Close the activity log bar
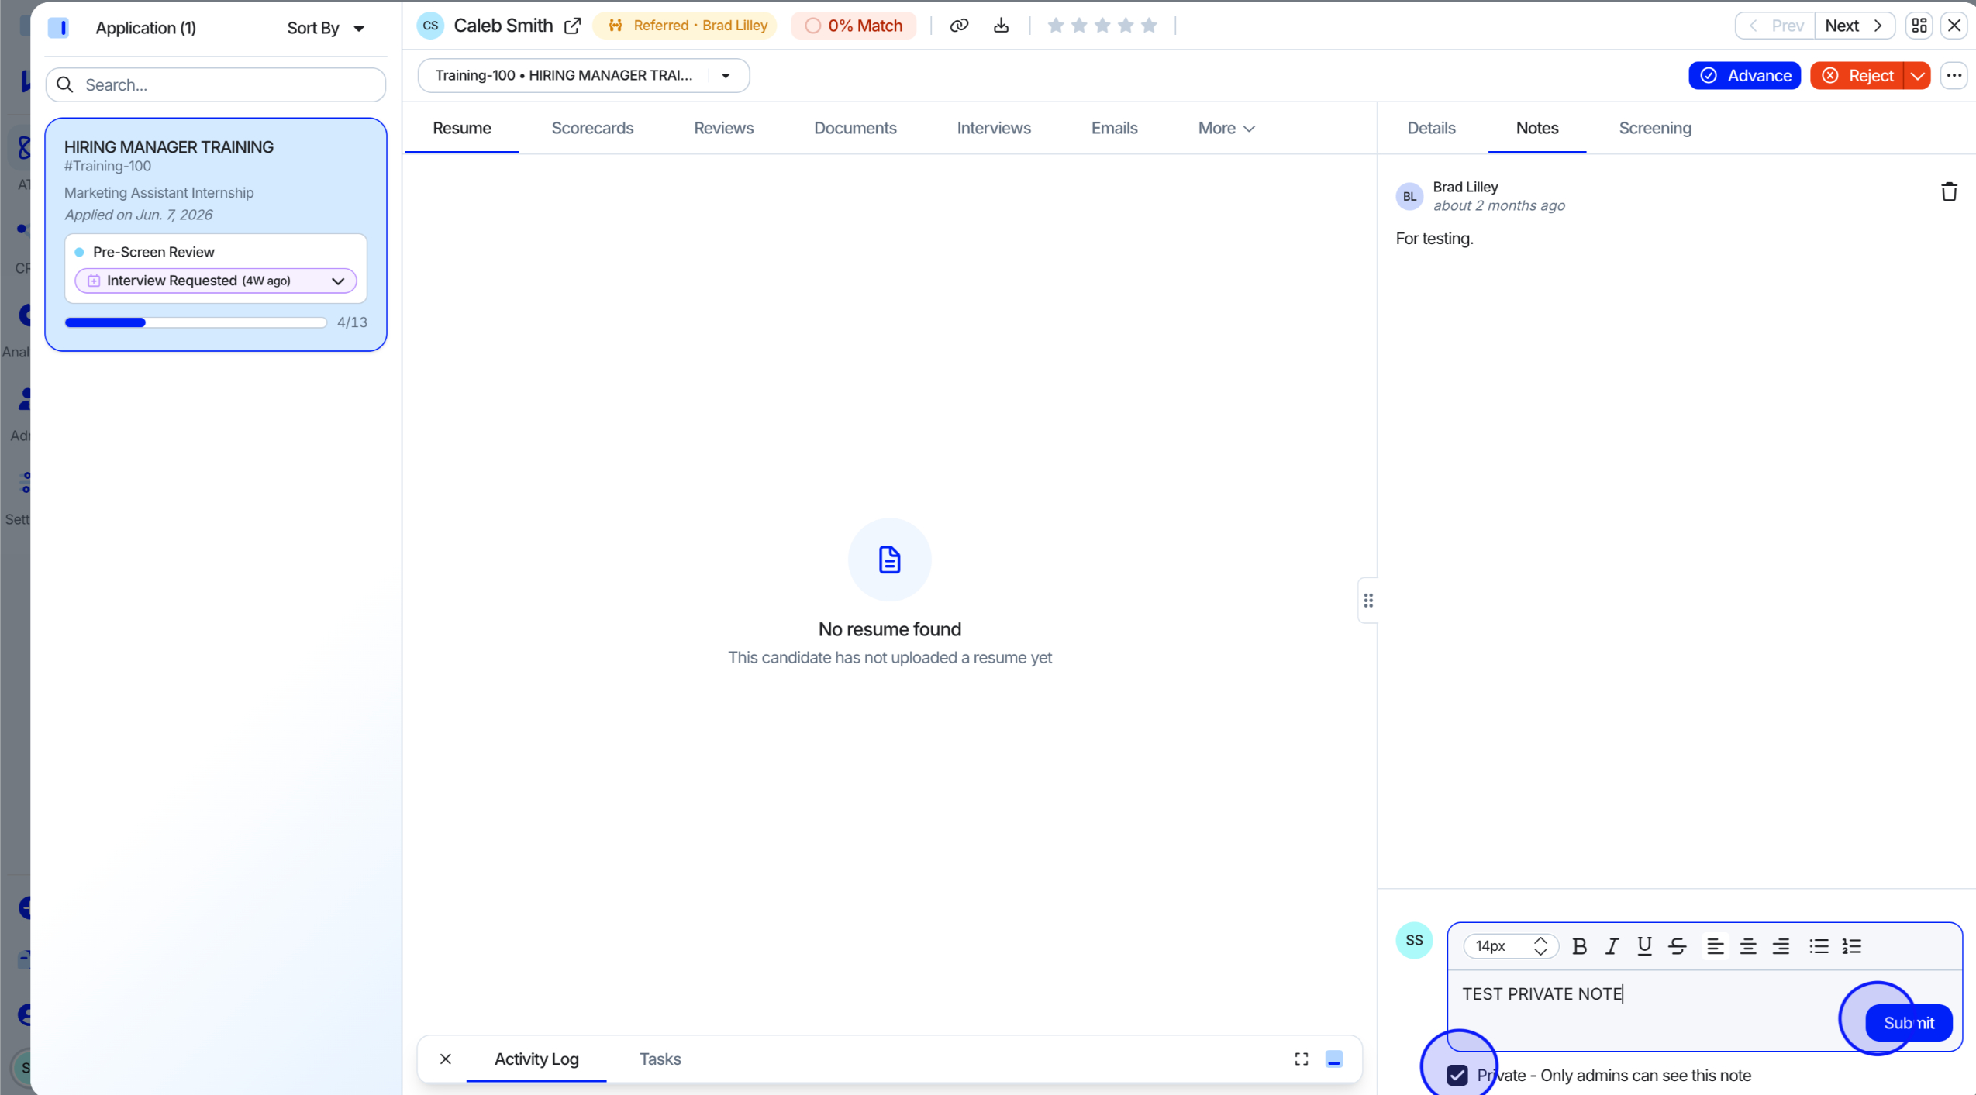The height and width of the screenshot is (1095, 1976). click(445, 1059)
